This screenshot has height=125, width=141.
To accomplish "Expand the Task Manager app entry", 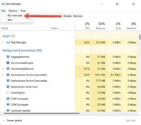I will click(x=3, y=42).
